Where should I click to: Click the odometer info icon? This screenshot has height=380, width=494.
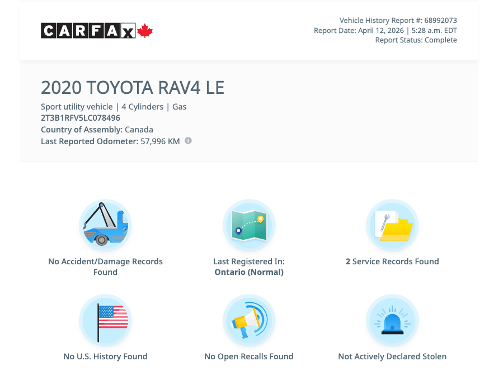pyautogui.click(x=189, y=141)
